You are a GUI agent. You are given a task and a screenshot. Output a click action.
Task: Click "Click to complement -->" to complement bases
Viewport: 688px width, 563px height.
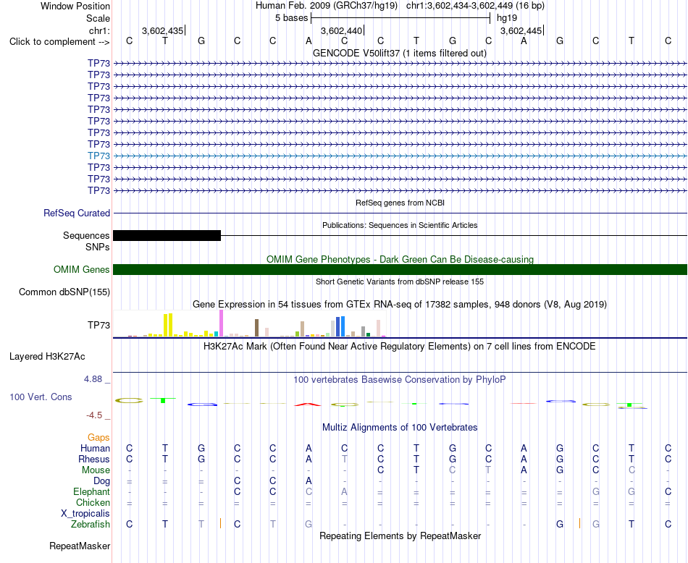click(59, 42)
